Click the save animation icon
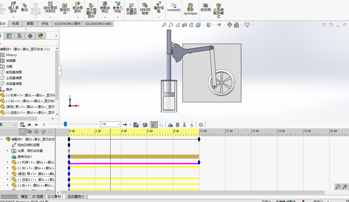The width and height of the screenshot is (349, 202). pyautogui.click(x=136, y=125)
